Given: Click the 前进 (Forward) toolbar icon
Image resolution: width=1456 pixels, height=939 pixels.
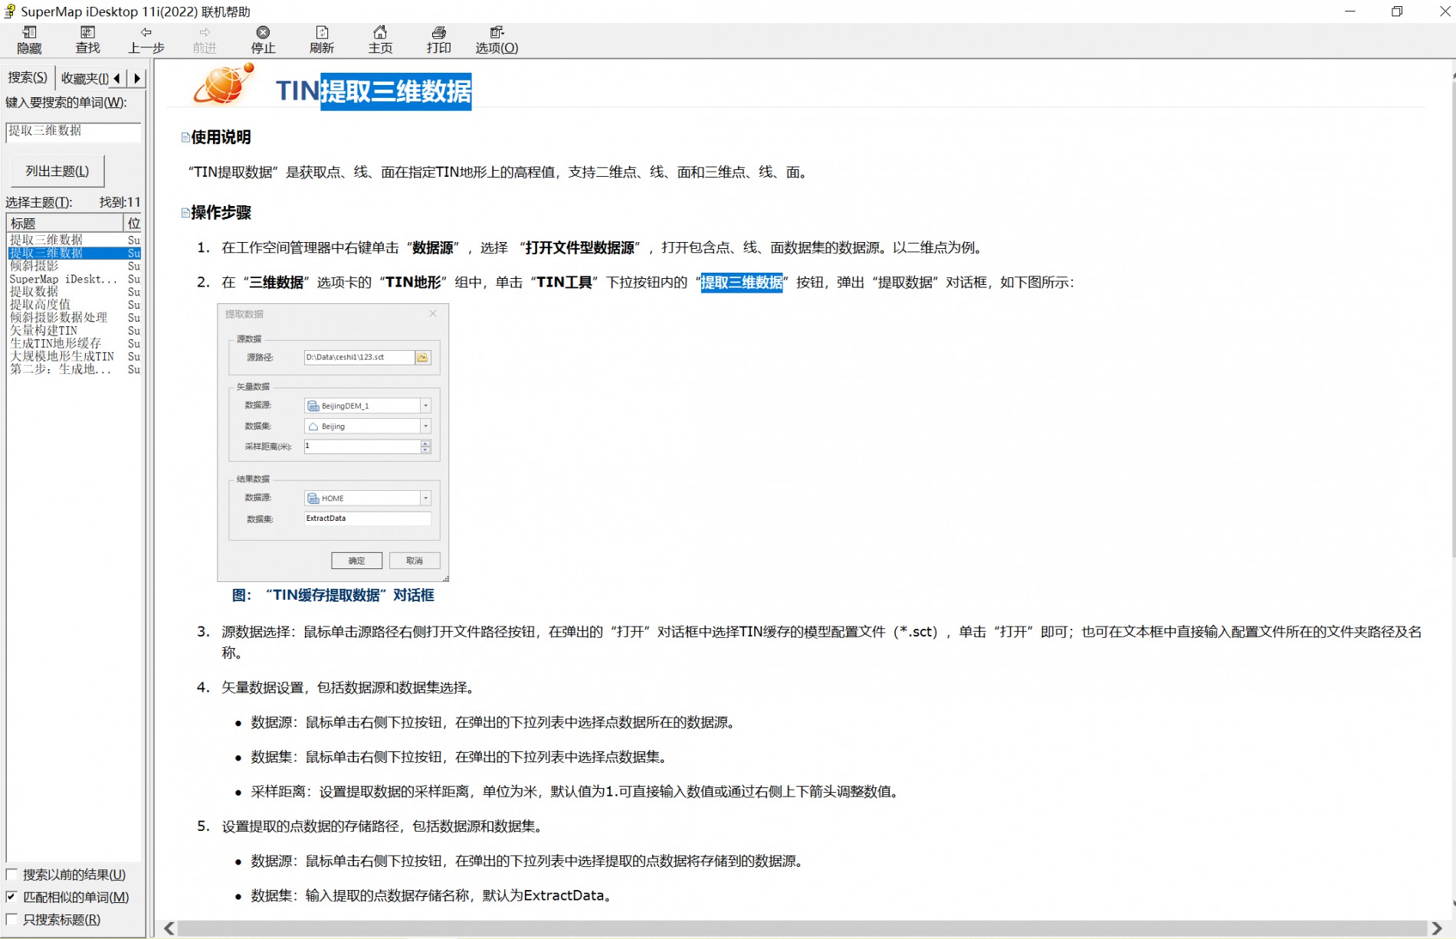Looking at the screenshot, I should pos(205,39).
